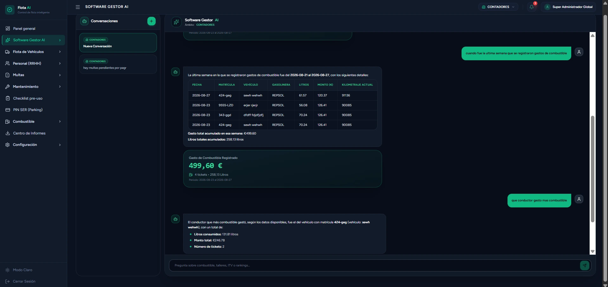Image resolution: width=608 pixels, height=287 pixels.
Task: Click the Conversaciones bot icon
Action: tap(85, 21)
